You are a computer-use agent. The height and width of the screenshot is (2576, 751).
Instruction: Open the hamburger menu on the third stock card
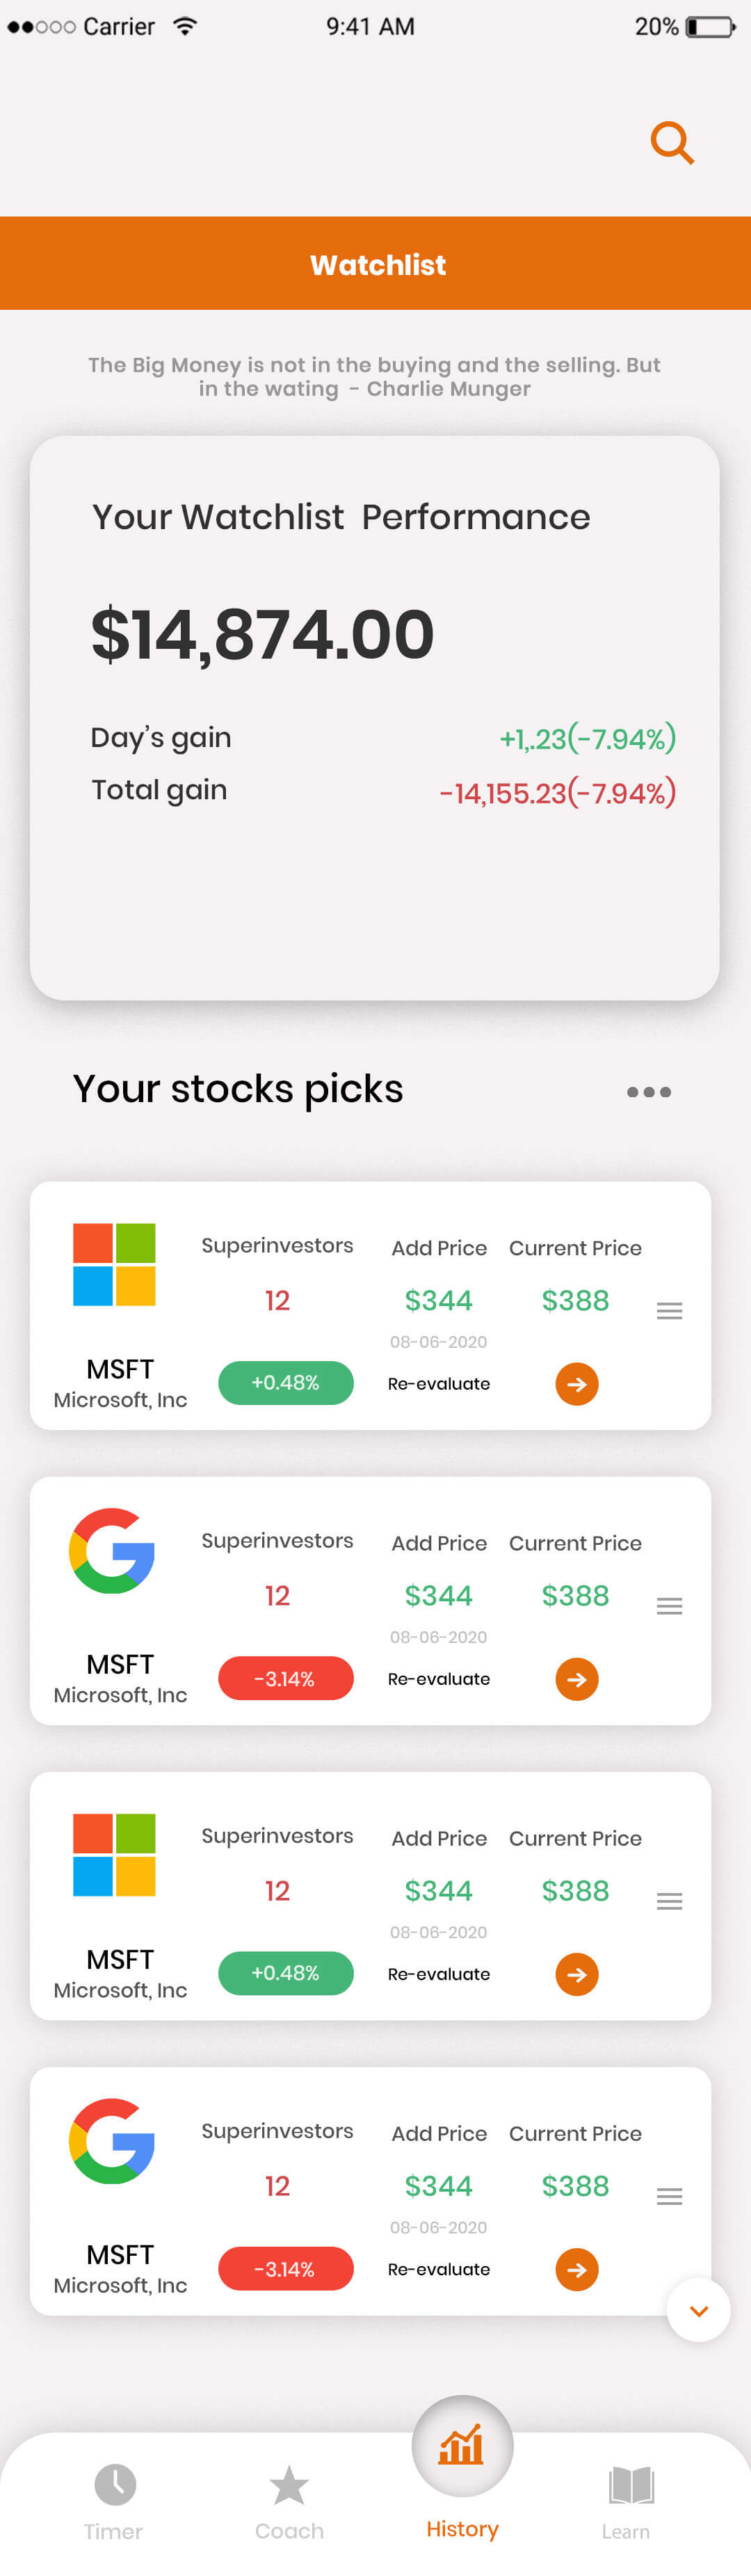click(669, 1901)
